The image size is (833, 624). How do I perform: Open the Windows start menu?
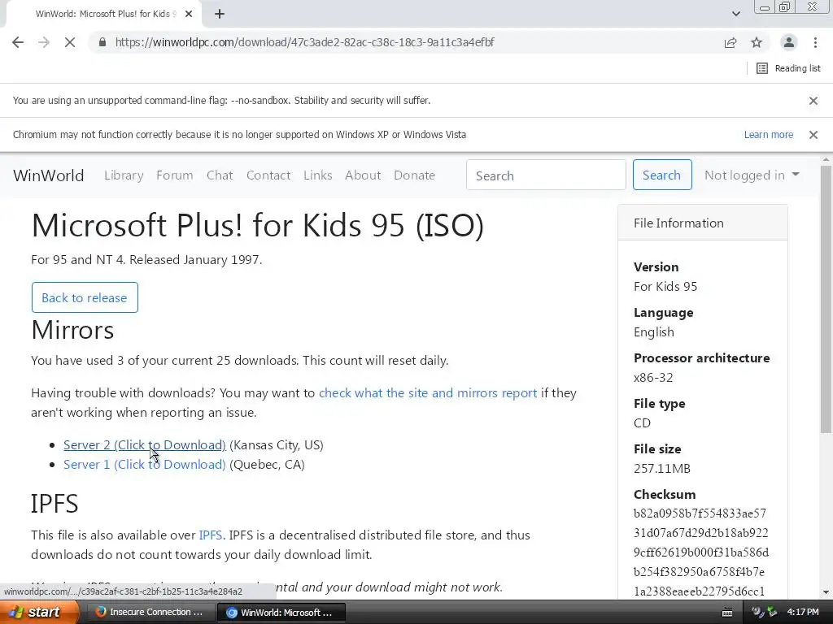tap(37, 613)
